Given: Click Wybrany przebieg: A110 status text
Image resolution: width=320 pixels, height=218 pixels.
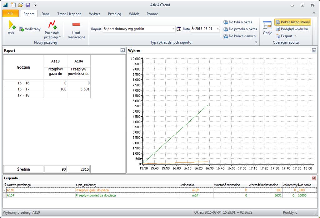Looking at the screenshot, I should tap(22, 212).
